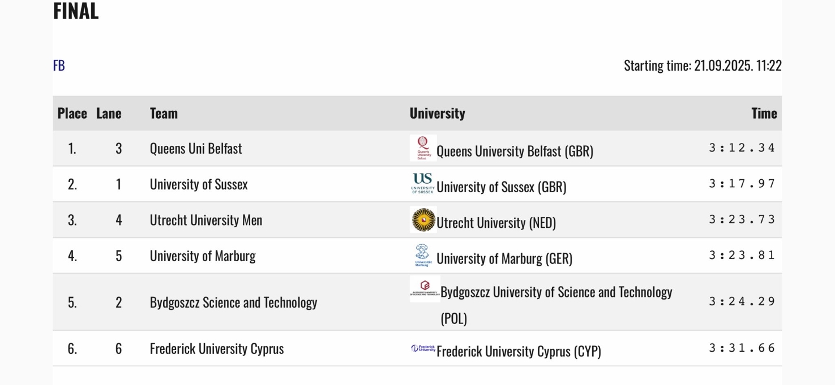Image resolution: width=835 pixels, height=385 pixels.
Task: Click the Frederick University logo
Action: coord(423,349)
